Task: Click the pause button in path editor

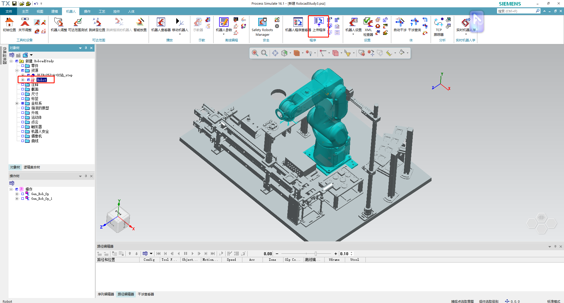Action: [x=186, y=253]
